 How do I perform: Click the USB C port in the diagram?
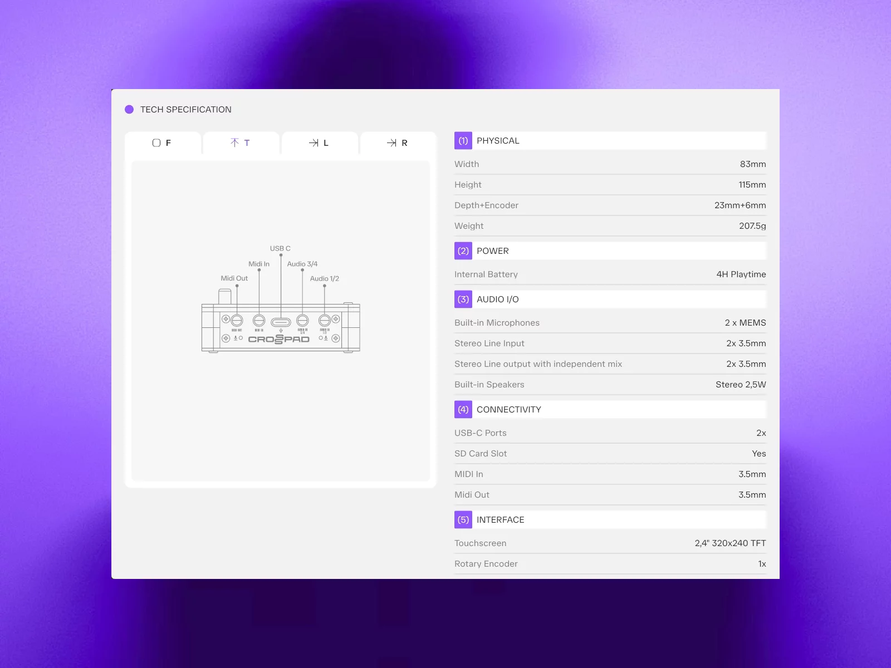[281, 322]
